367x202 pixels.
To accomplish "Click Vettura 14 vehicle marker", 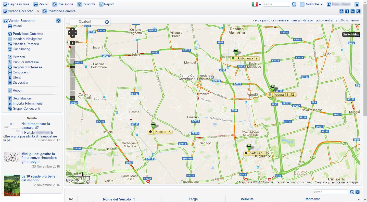I will point(273,88).
